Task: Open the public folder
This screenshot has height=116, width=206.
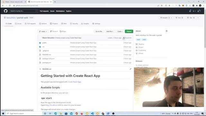Action: coord(44,43)
